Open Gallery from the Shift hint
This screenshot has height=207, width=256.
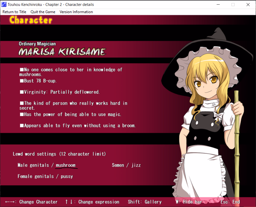[145, 202]
